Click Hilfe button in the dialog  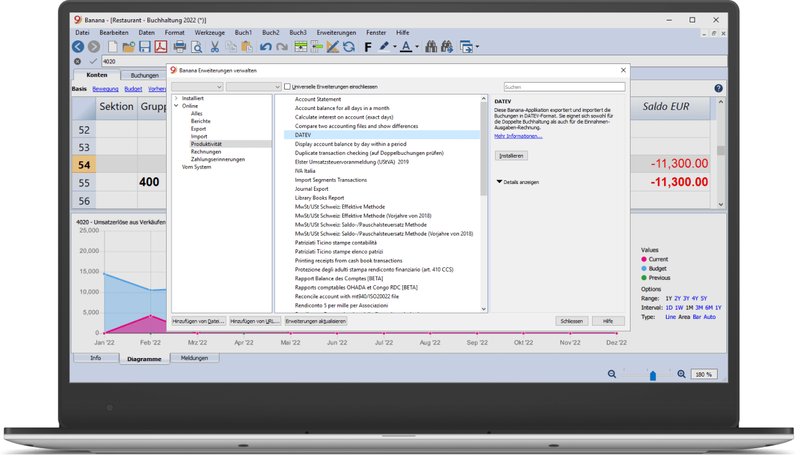[608, 321]
